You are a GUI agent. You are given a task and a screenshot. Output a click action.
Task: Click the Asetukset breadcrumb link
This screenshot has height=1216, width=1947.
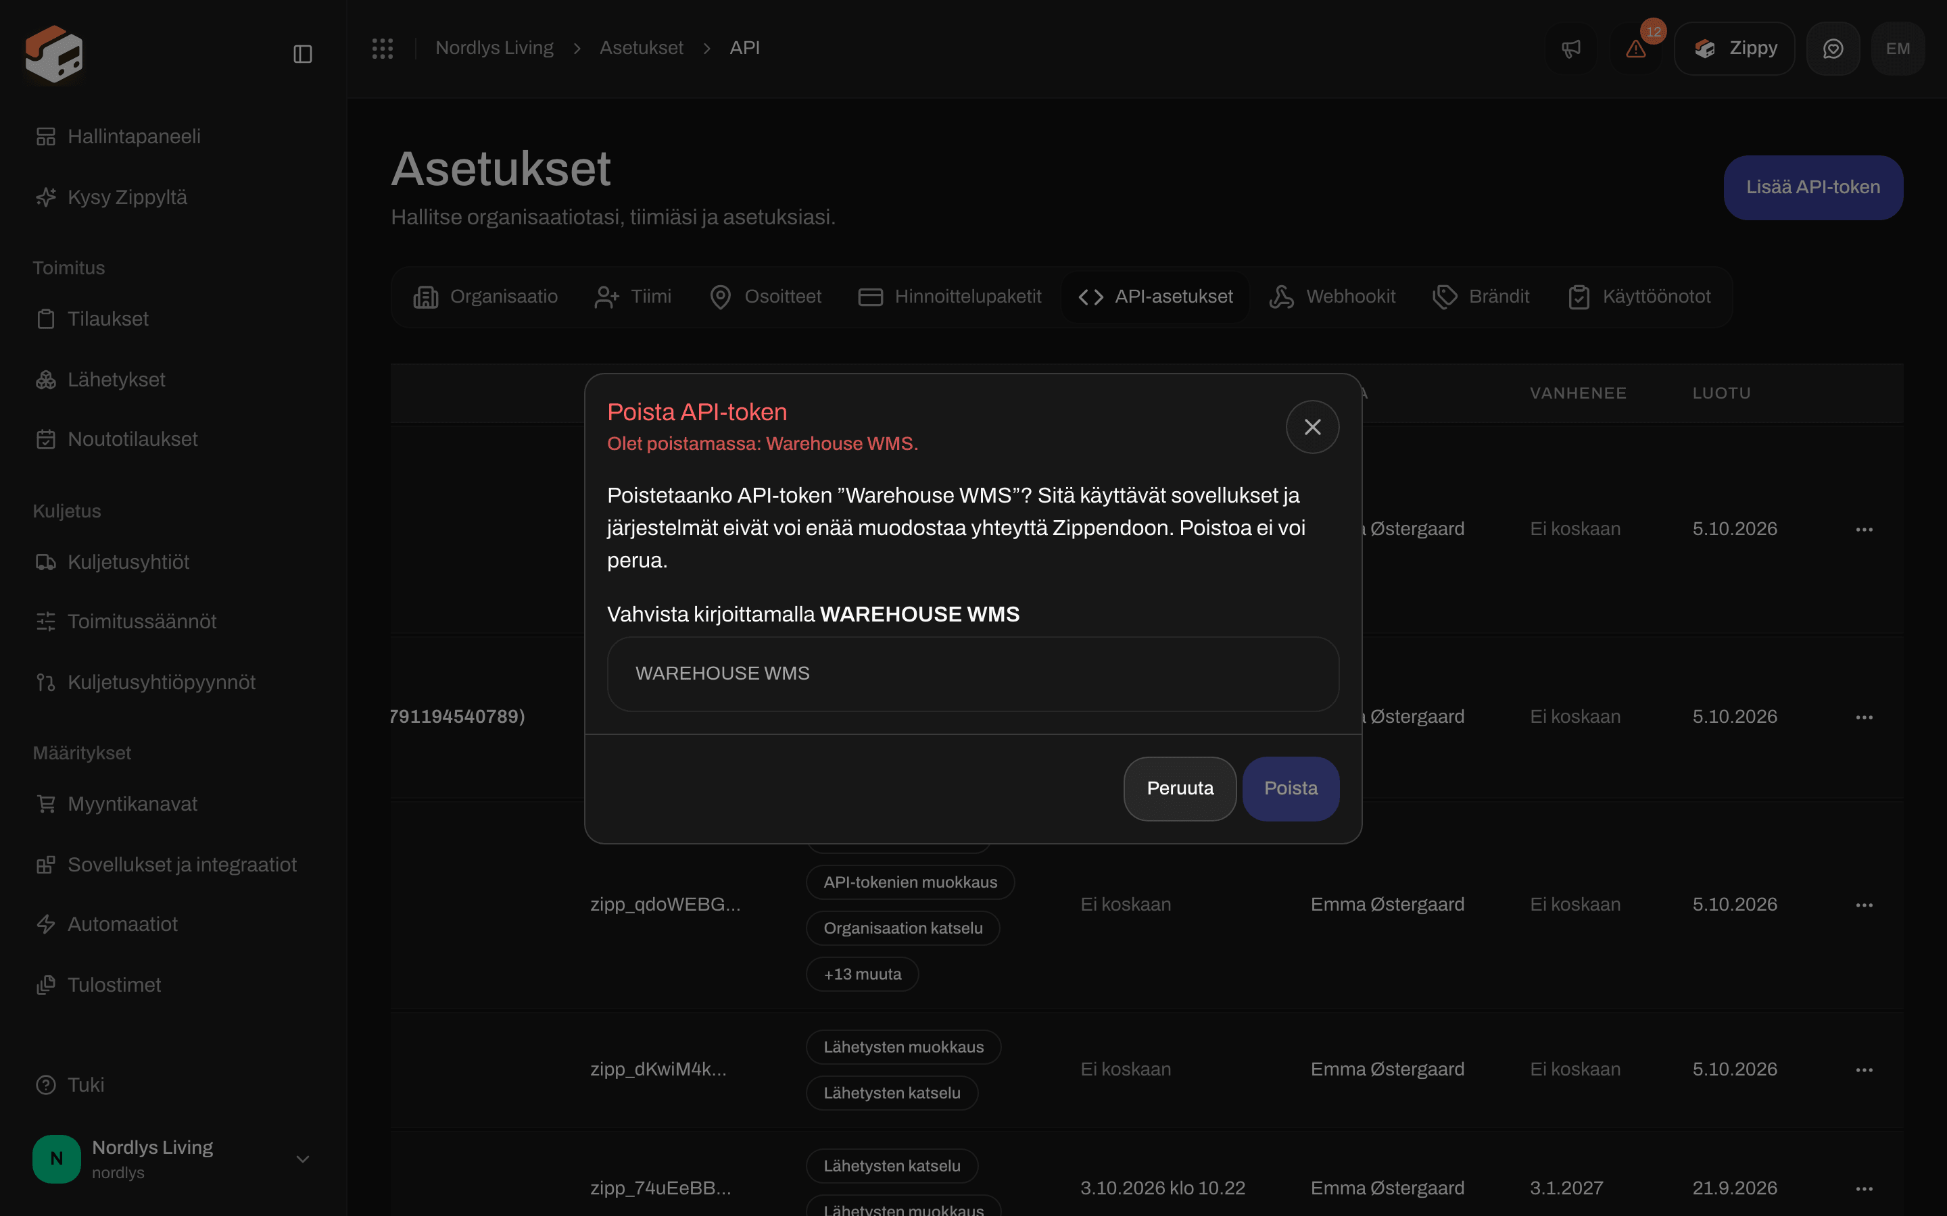641,48
